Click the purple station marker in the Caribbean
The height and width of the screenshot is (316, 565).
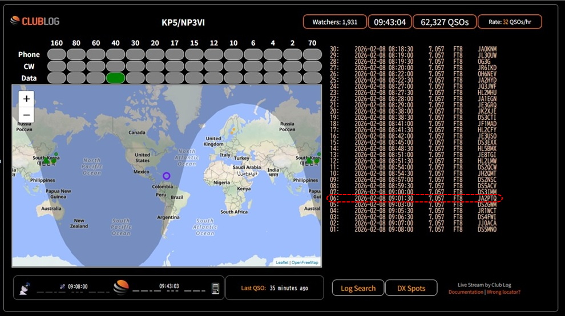(167, 176)
